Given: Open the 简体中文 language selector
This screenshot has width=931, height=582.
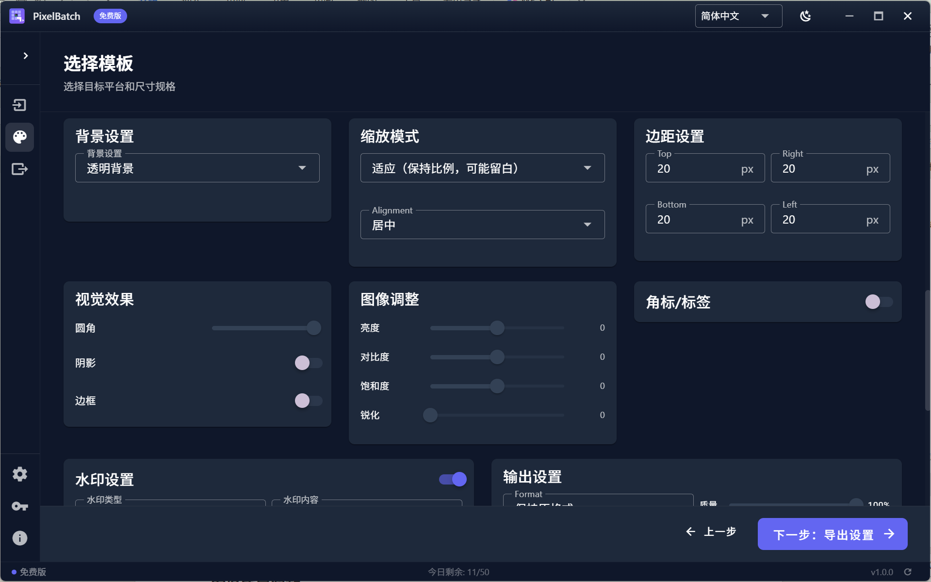Looking at the screenshot, I should pos(738,16).
